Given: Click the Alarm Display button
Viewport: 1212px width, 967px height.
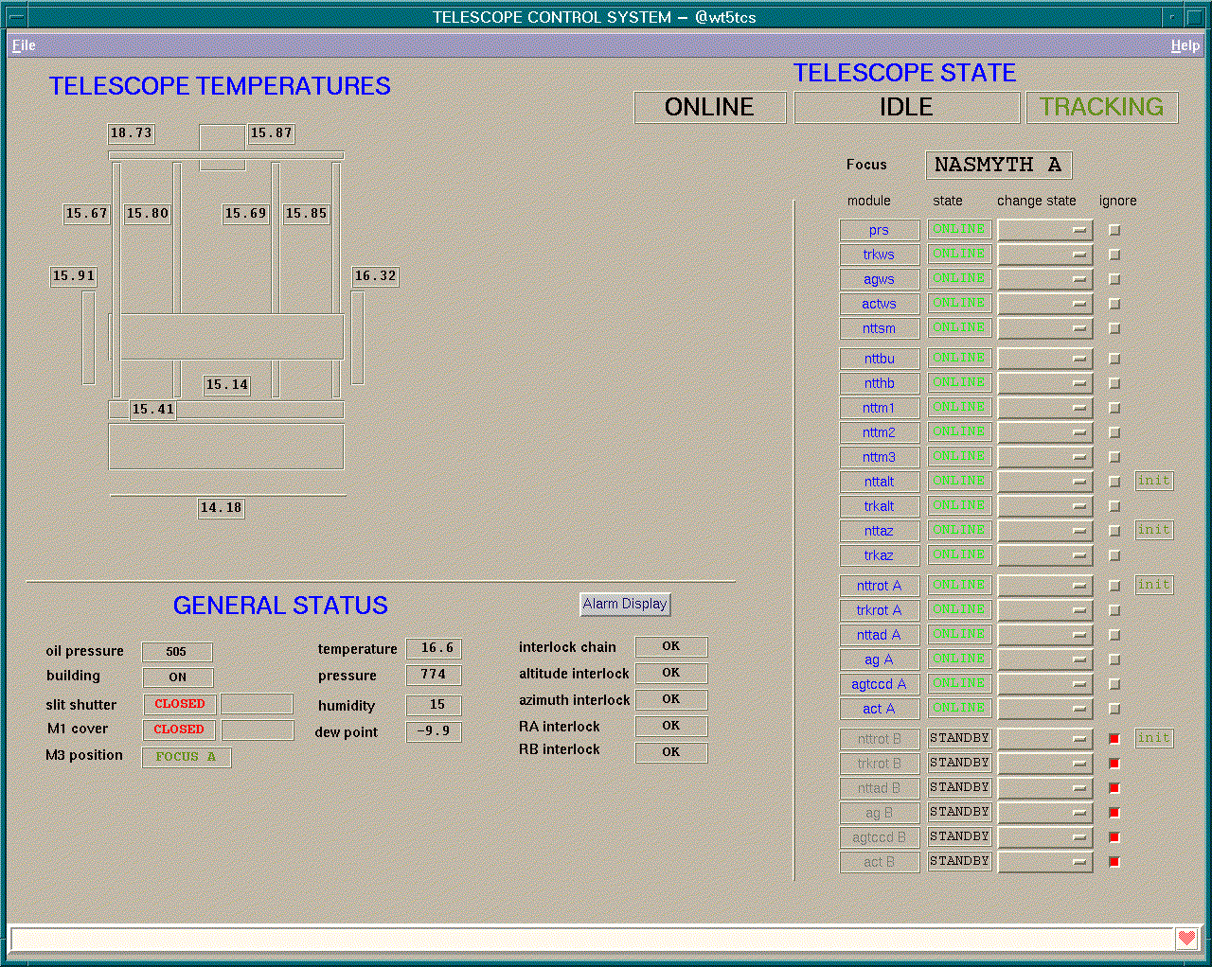Looking at the screenshot, I should point(625,604).
